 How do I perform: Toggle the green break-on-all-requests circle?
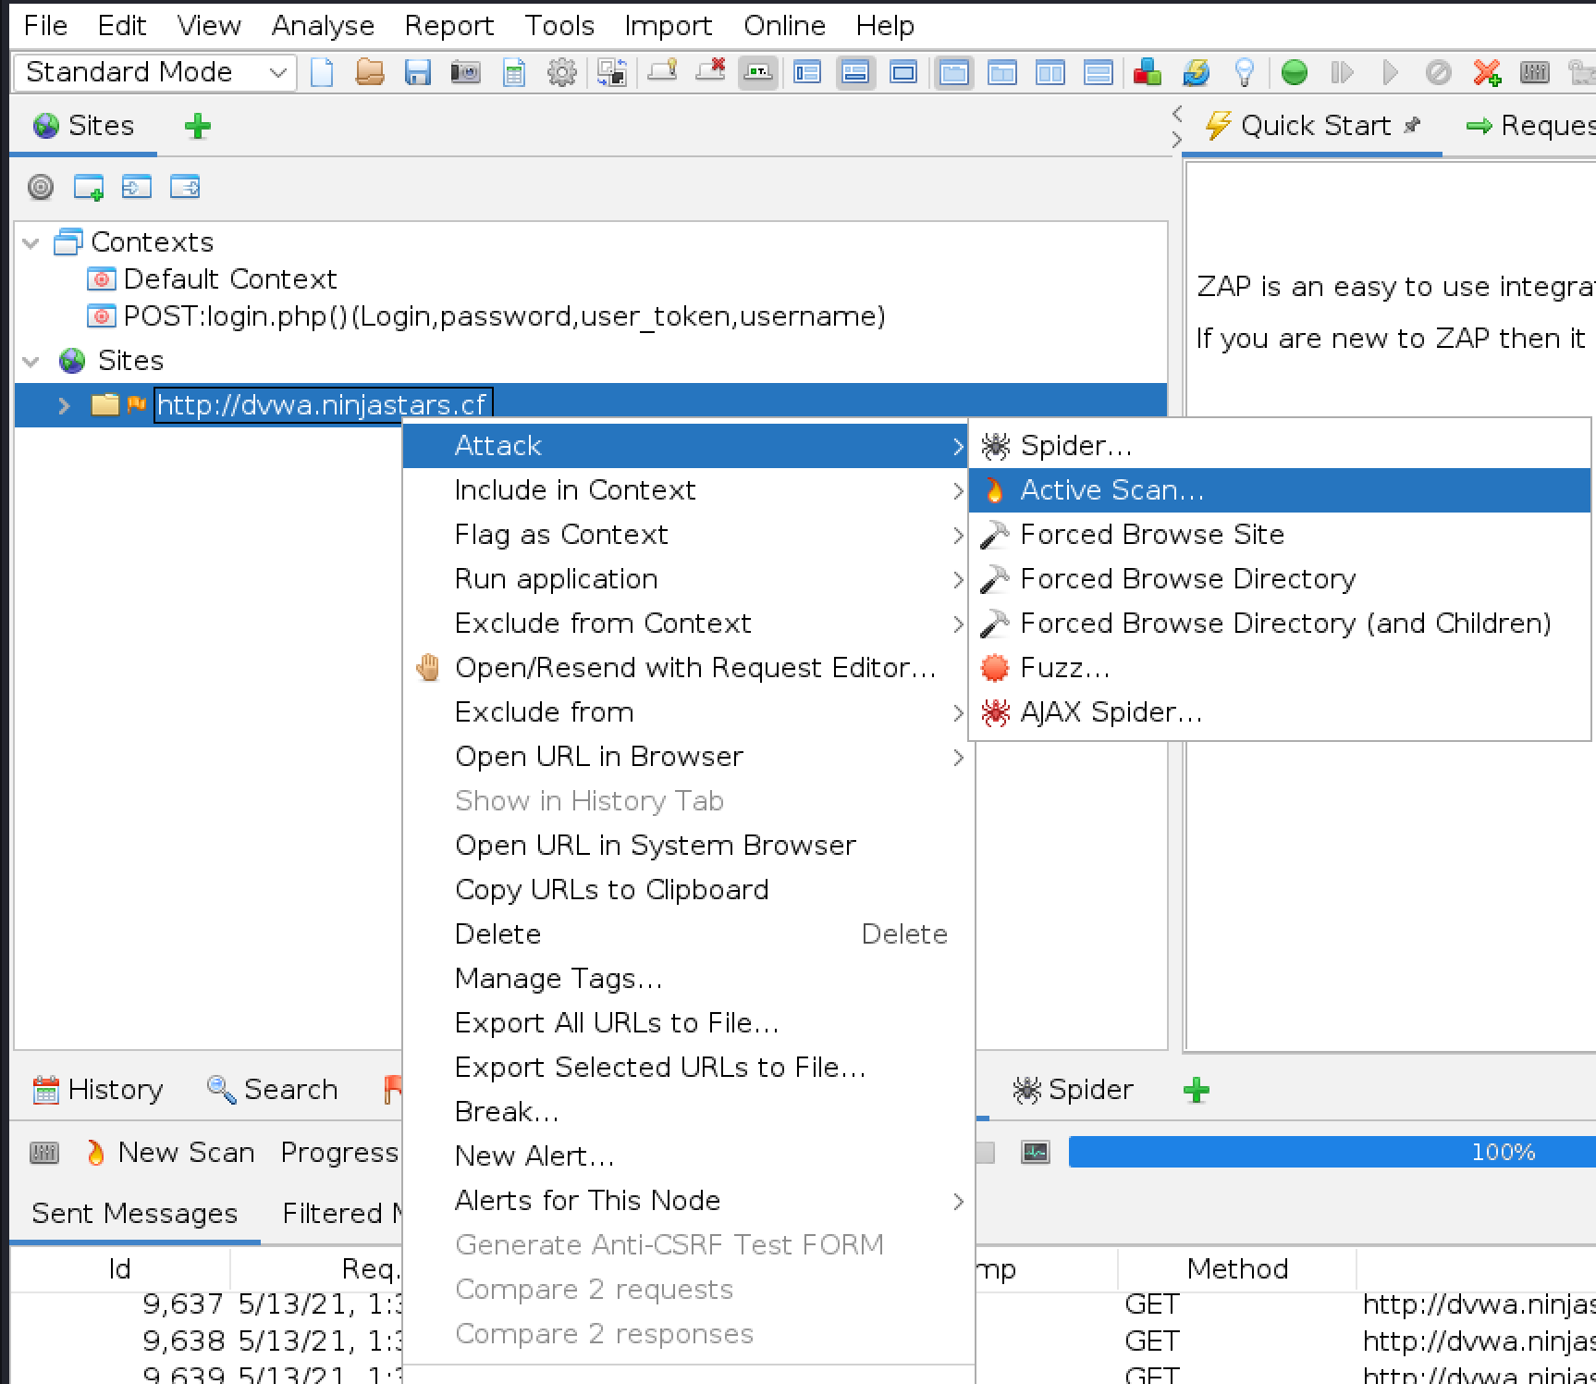tap(1295, 72)
